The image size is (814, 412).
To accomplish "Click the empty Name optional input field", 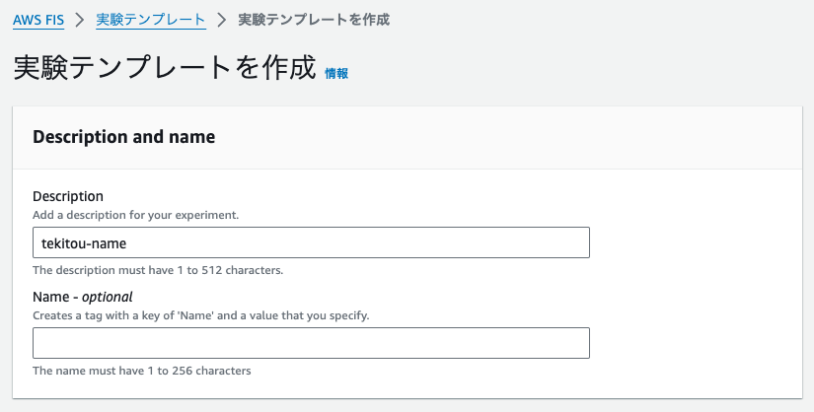I will 311,343.
